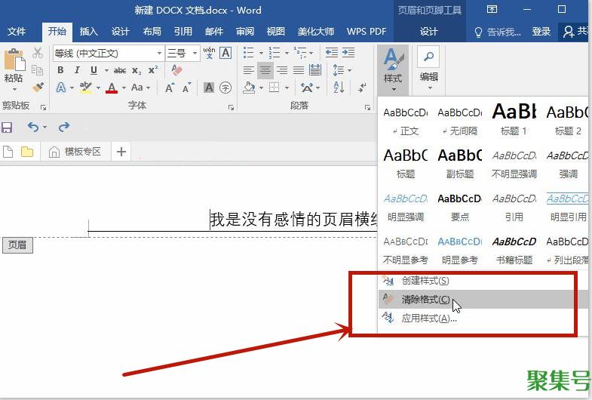Click 应用样式 option
The image size is (592, 400).
point(428,318)
